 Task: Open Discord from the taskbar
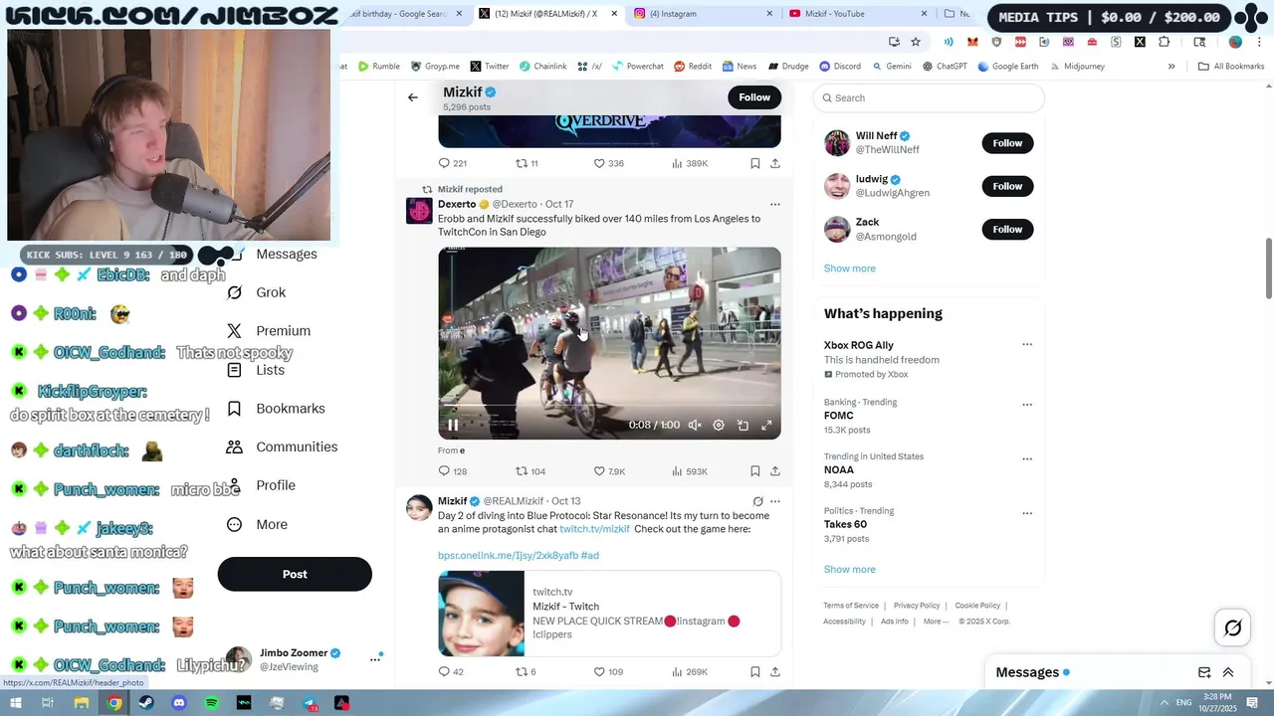pos(179,703)
